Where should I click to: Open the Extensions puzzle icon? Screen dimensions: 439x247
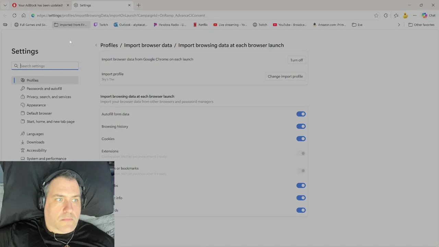click(x=386, y=15)
